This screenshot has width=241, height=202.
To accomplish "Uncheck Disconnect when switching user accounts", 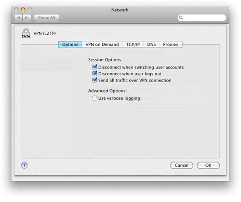I will click(95, 67).
